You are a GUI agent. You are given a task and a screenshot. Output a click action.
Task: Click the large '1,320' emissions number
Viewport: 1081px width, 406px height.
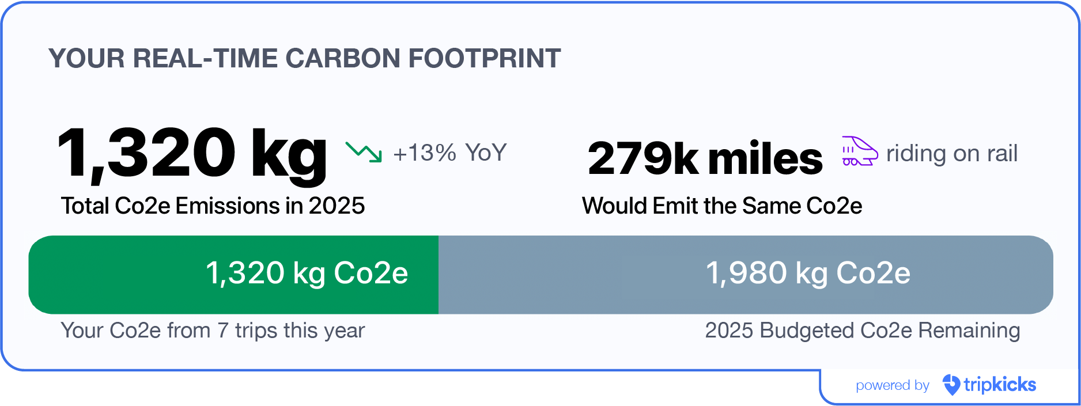(146, 153)
